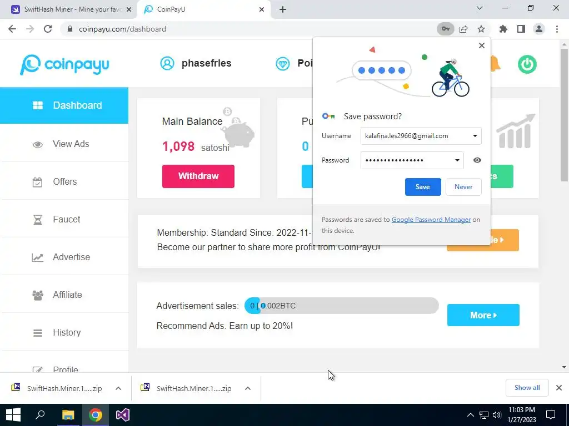The image size is (569, 426).
Task: Click the taskbar clock showing 11:03 PM
Action: pyautogui.click(x=521, y=415)
